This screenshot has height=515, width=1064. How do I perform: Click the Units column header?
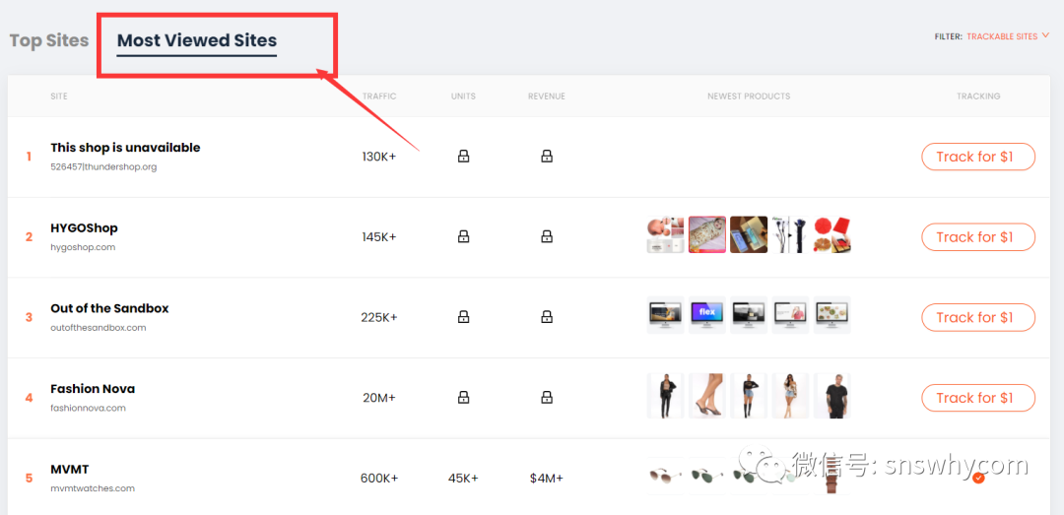click(463, 97)
